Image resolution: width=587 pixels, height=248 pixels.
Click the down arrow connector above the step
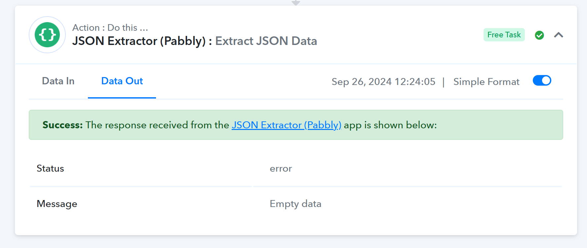pos(296,3)
